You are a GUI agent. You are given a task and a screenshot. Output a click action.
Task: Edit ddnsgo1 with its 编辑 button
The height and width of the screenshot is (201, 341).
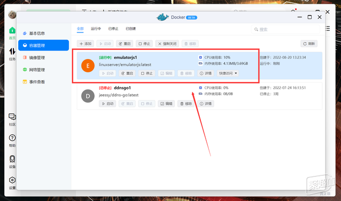pyautogui.click(x=166, y=104)
